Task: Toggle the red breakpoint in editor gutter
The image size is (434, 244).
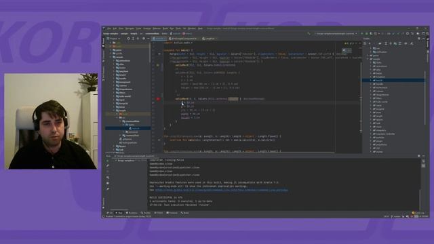Action: coord(158,99)
